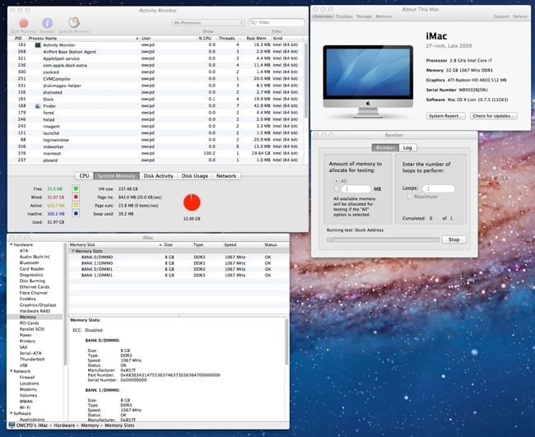This screenshot has height=437, width=535.
Task: Collapse the Memory Slots disclosure triangle
Action: coord(72,251)
